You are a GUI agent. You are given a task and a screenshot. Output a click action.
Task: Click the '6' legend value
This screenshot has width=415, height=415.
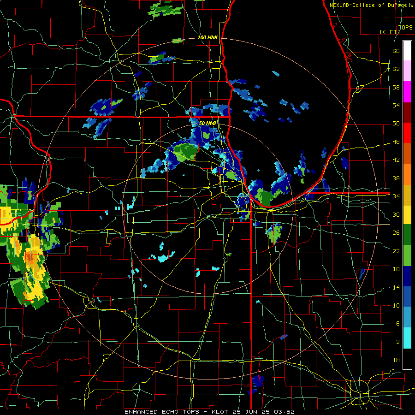[x=397, y=323]
